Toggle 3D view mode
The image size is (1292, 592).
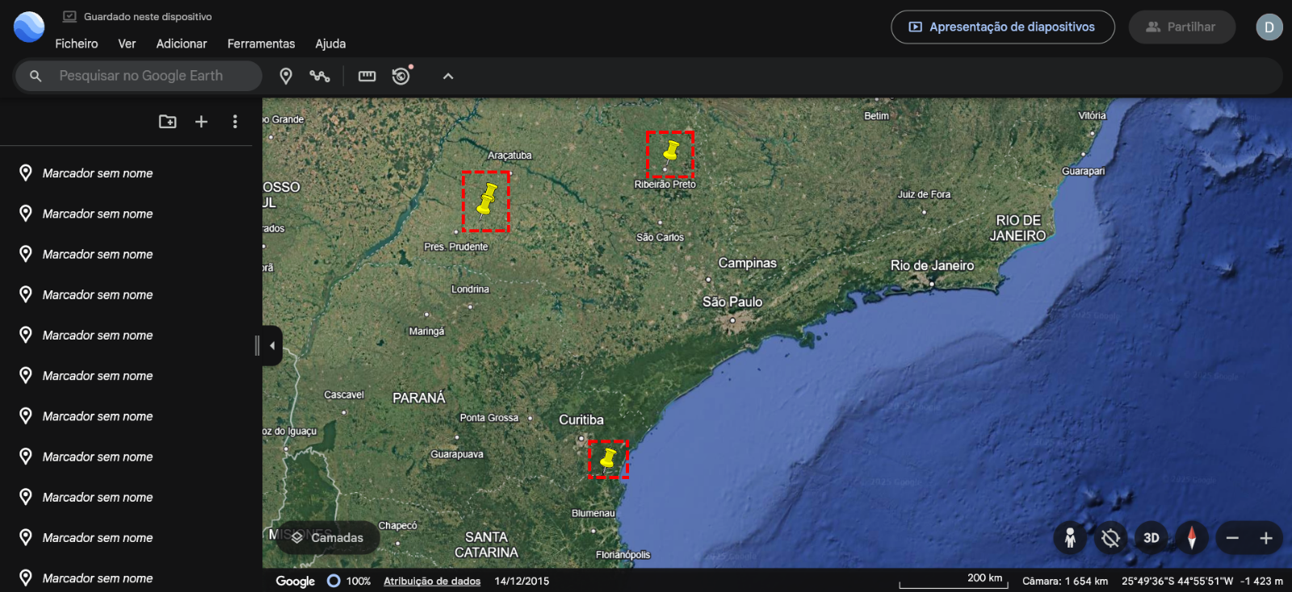(1151, 538)
